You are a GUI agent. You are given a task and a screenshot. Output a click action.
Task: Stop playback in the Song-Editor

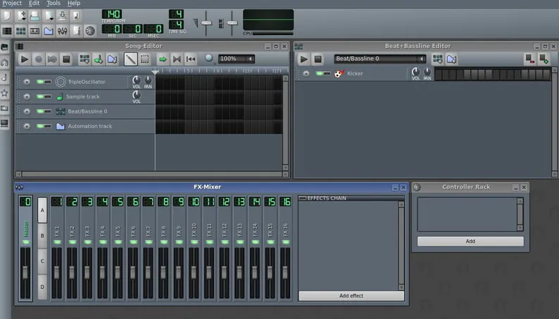click(x=66, y=59)
